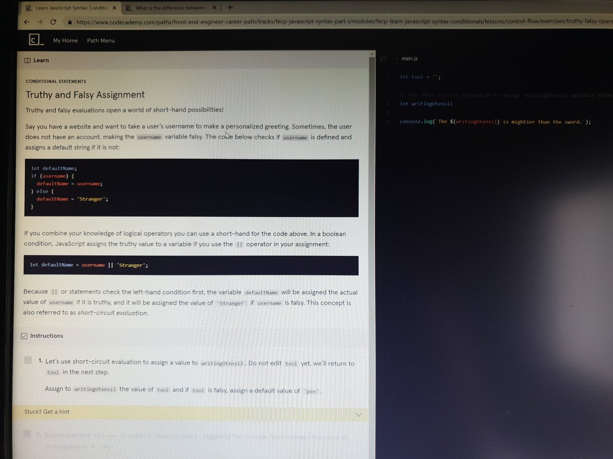Close the 'What is the difference between' tab

(x=214, y=8)
